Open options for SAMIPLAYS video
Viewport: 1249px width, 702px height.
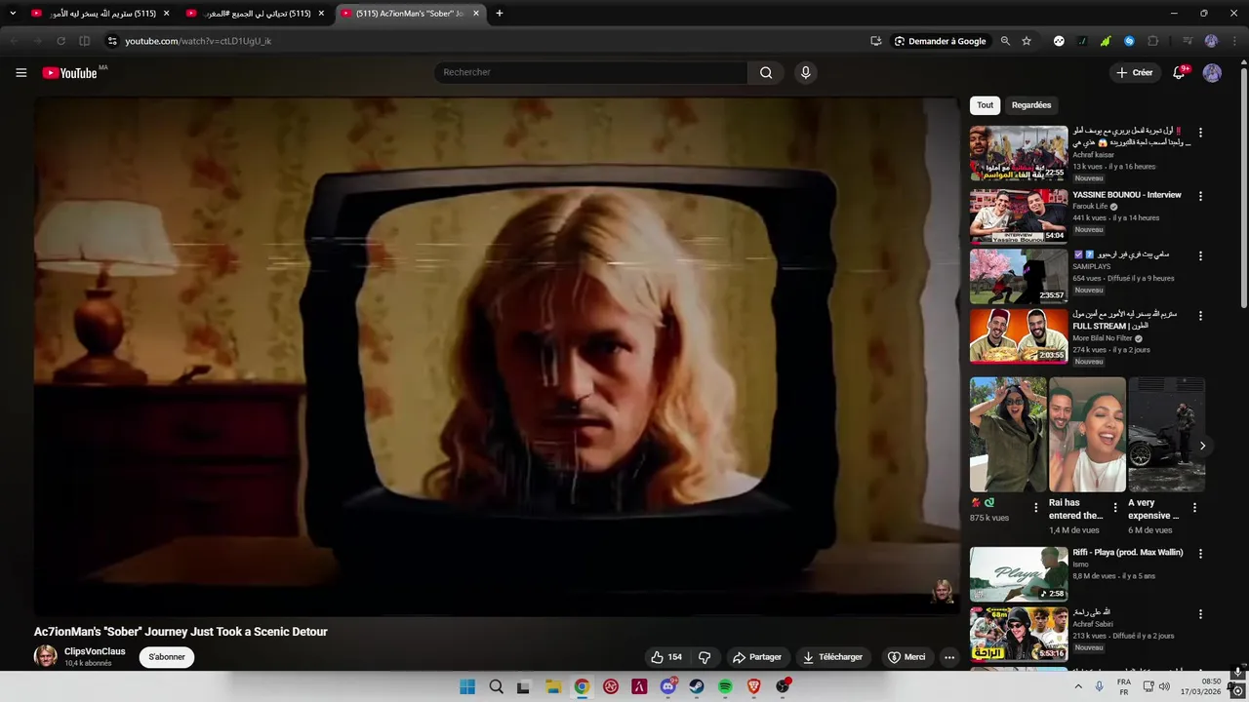click(1200, 255)
